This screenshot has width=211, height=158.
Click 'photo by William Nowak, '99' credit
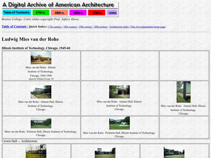(x=41, y=79)
